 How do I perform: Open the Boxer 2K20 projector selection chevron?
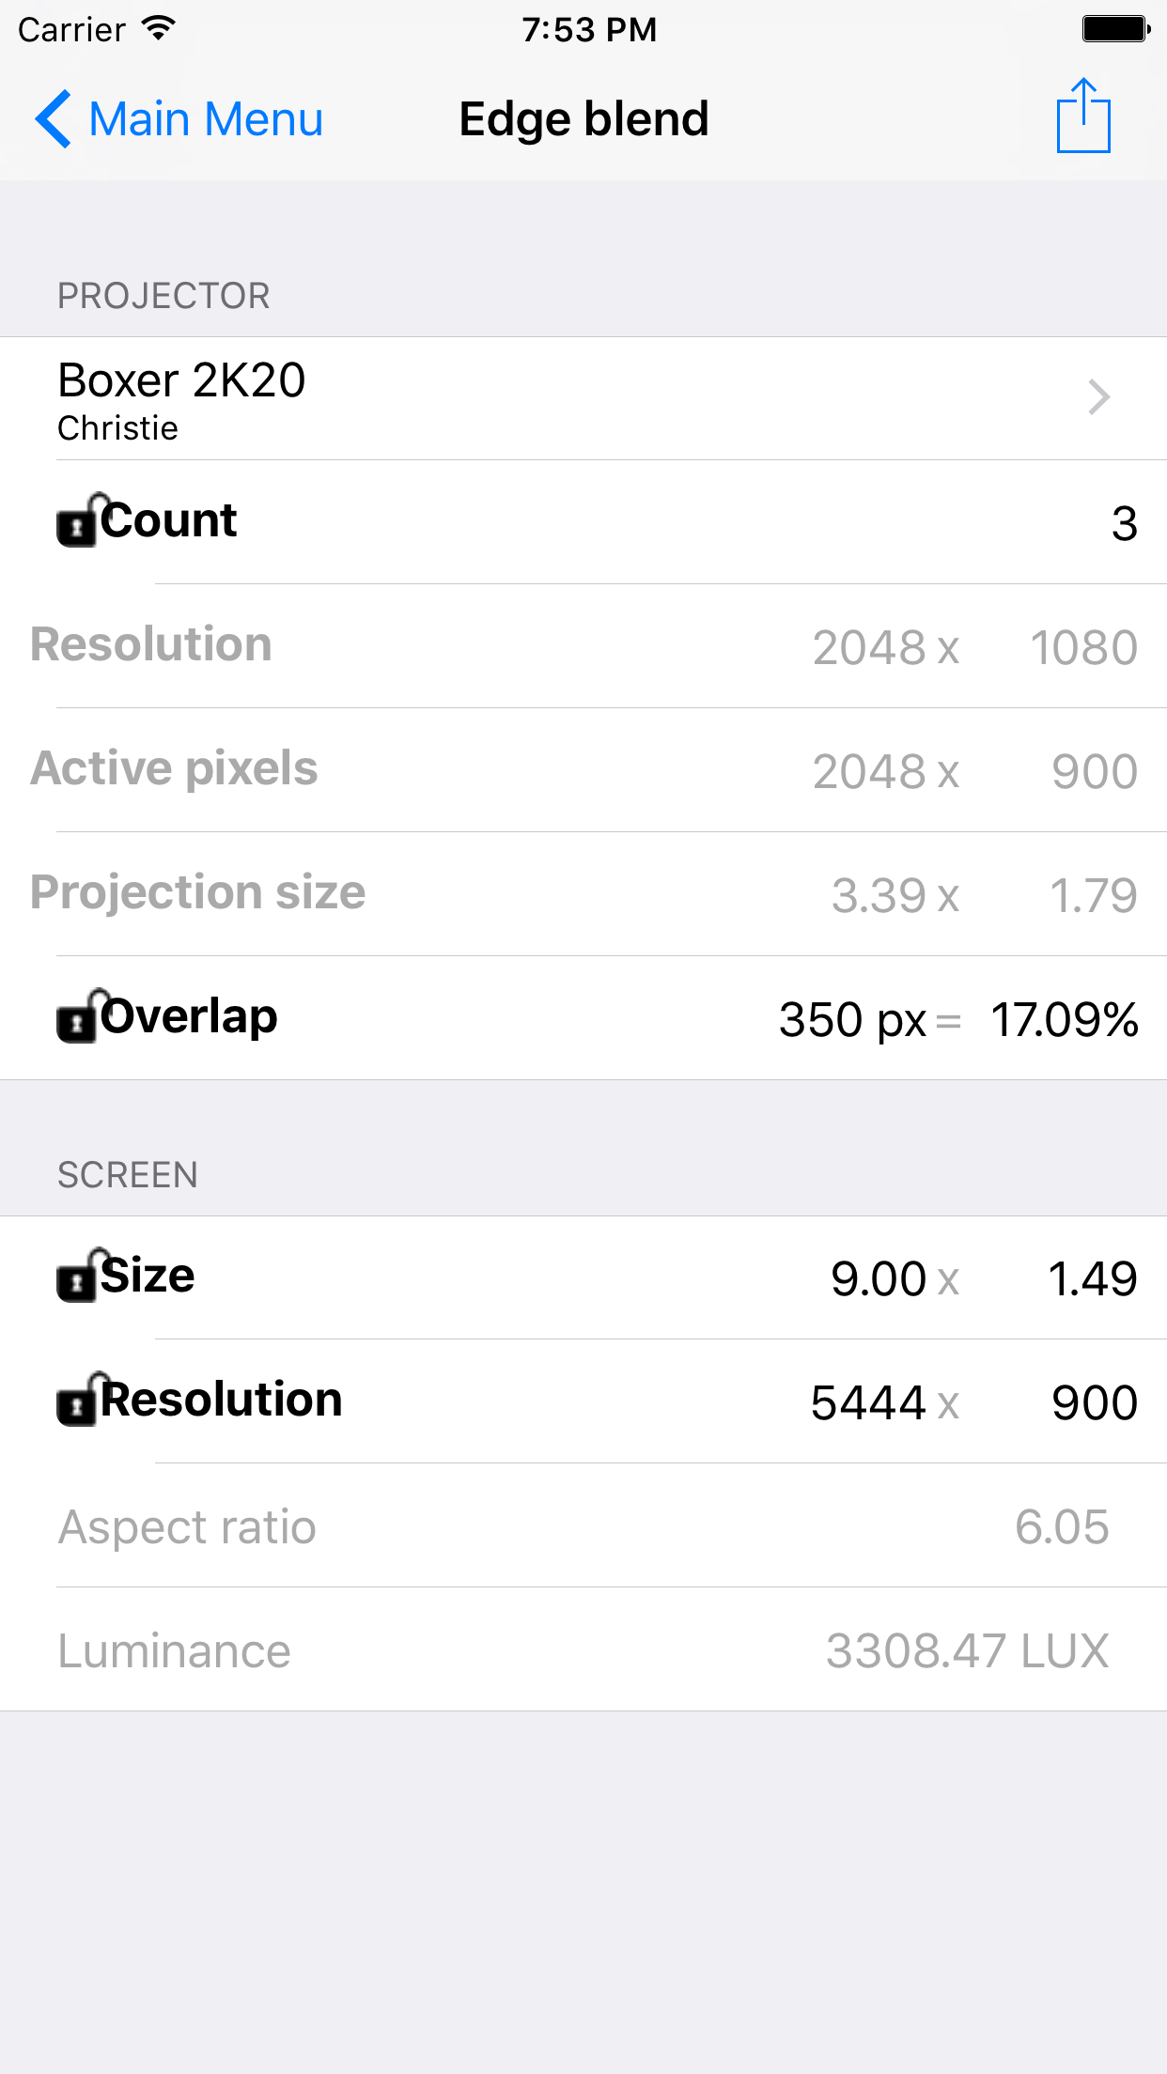pos(1098,397)
